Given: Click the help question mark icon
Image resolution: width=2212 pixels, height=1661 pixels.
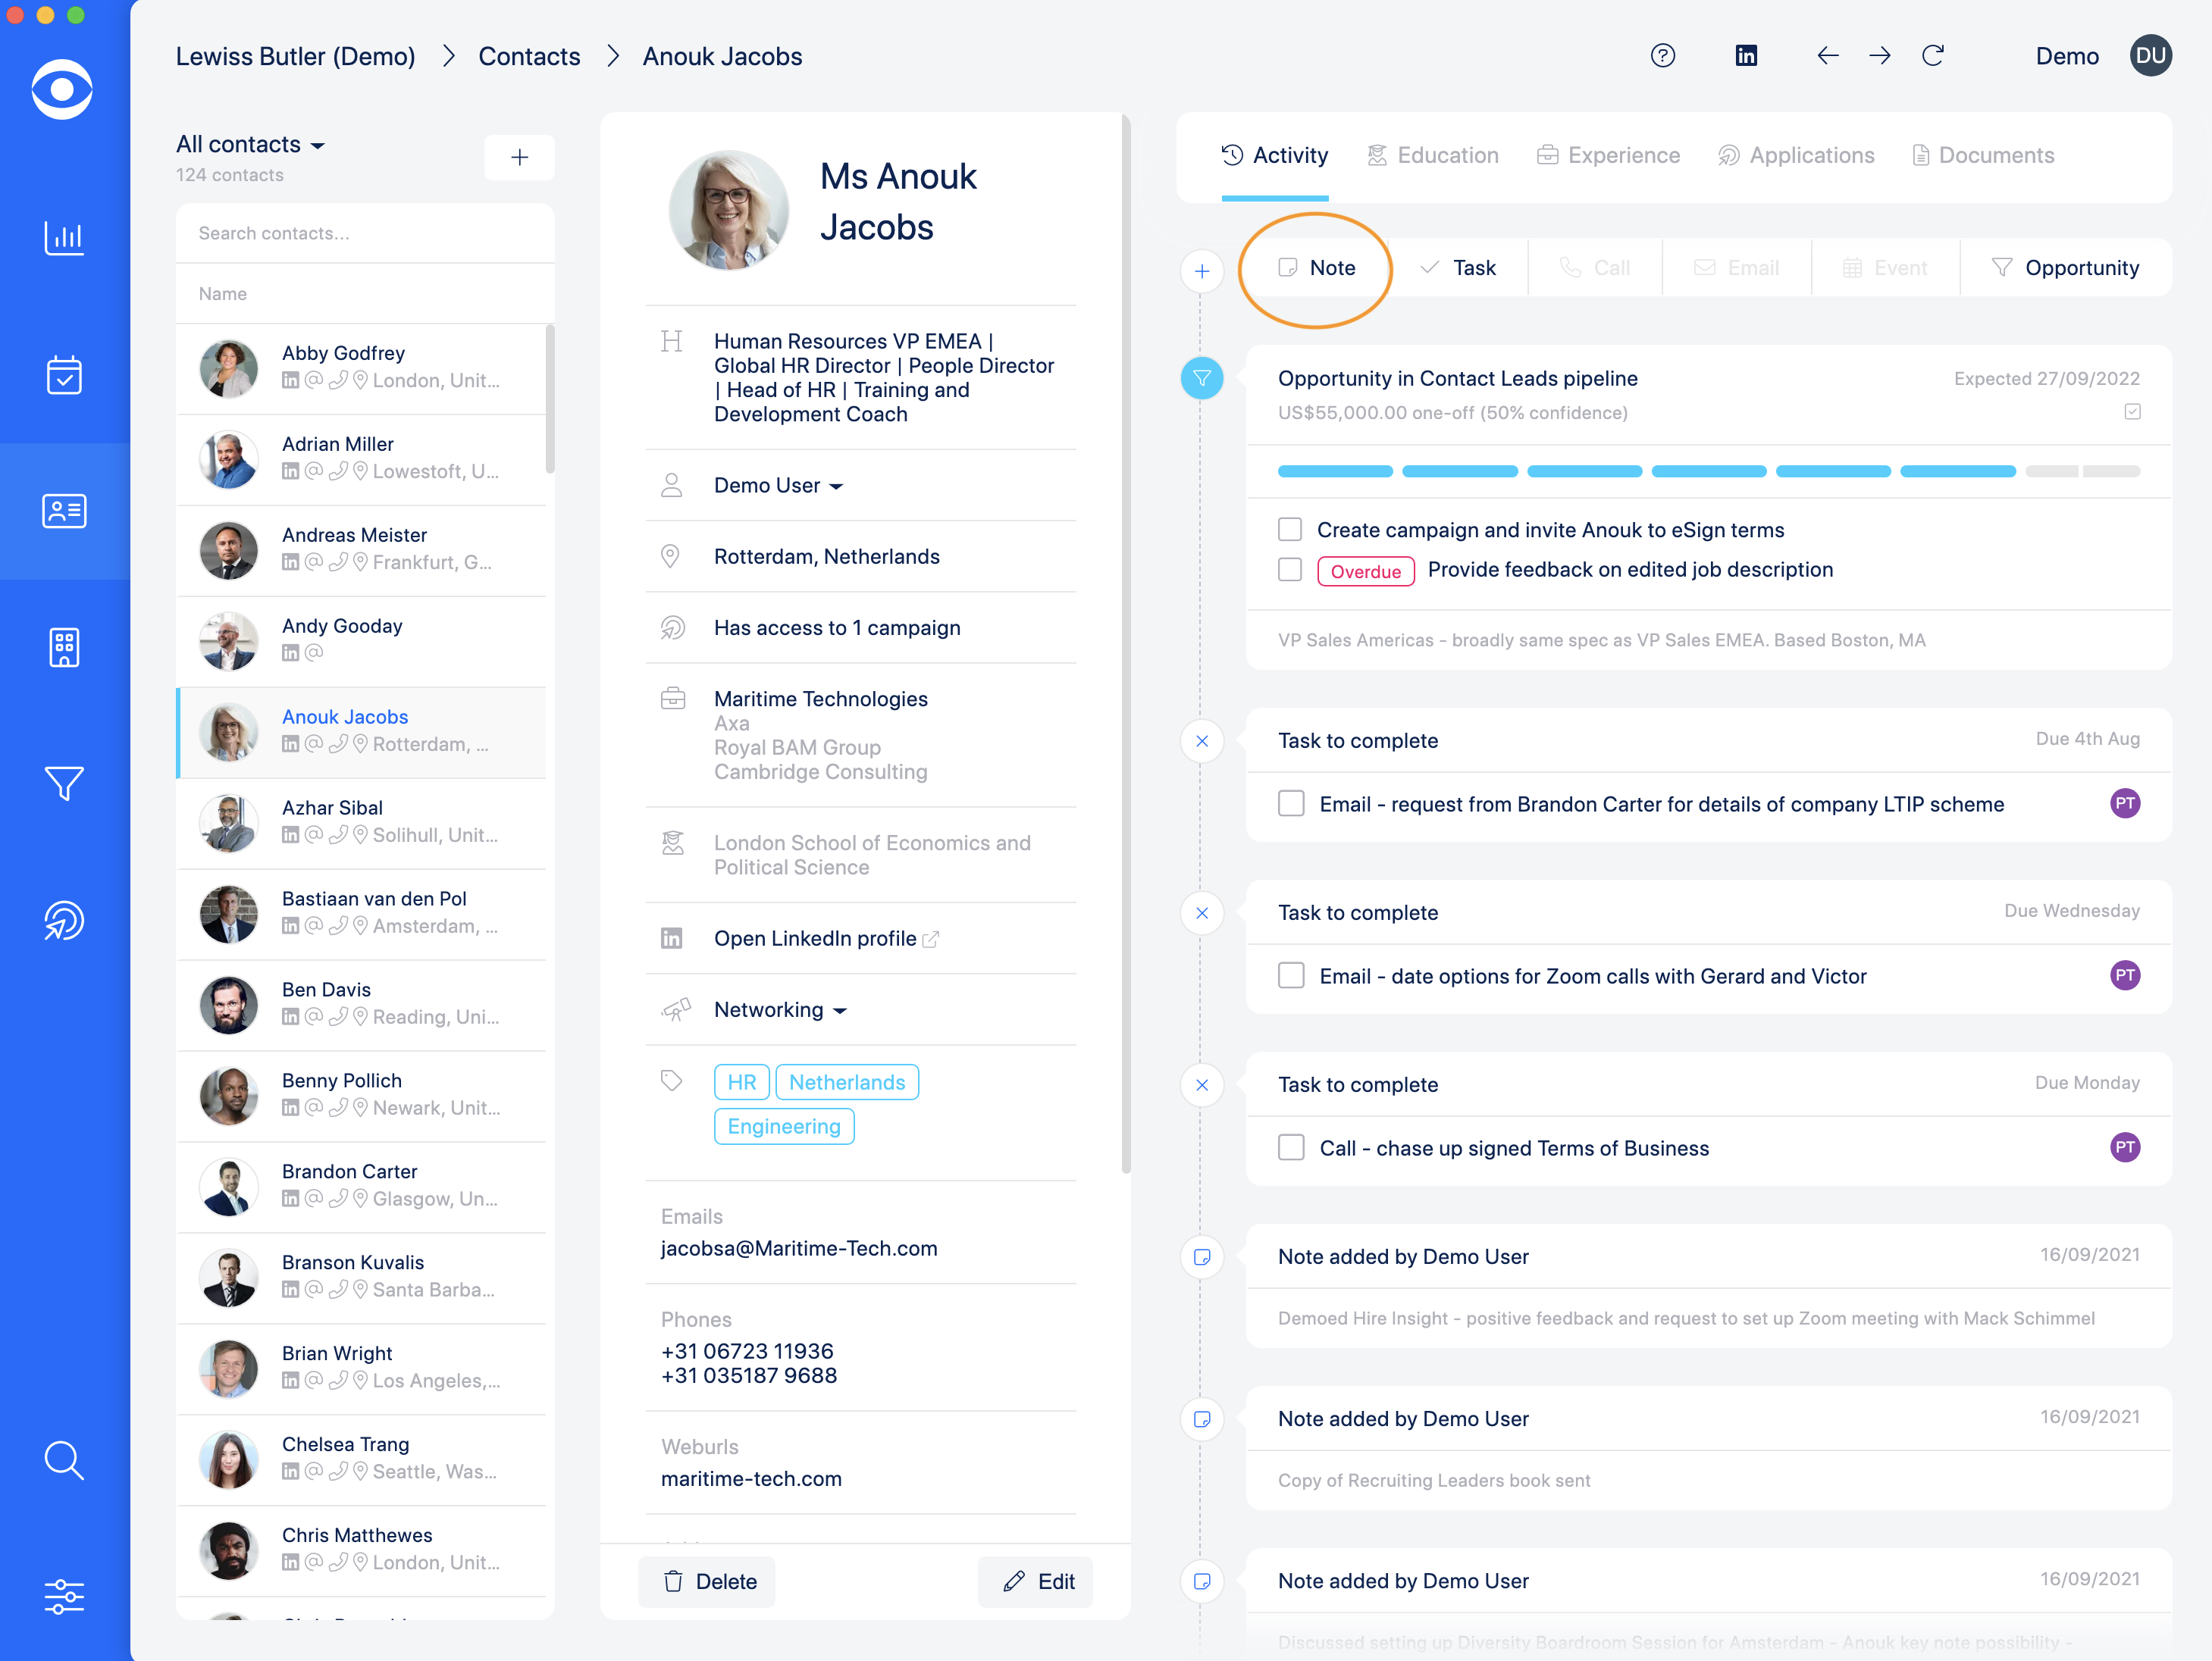Looking at the screenshot, I should click(1662, 56).
